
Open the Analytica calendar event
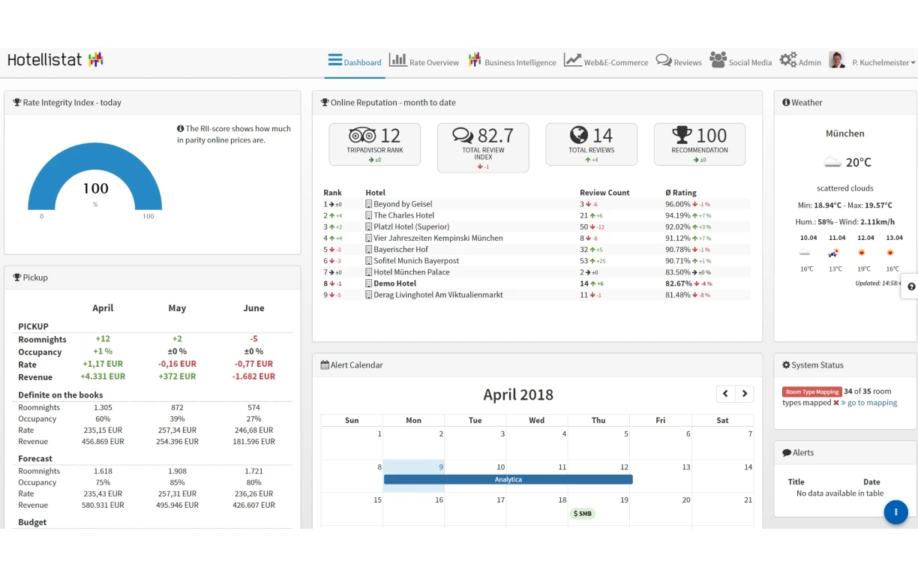508,479
